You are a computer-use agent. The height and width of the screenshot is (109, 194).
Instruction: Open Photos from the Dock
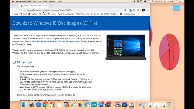tap(80, 105)
